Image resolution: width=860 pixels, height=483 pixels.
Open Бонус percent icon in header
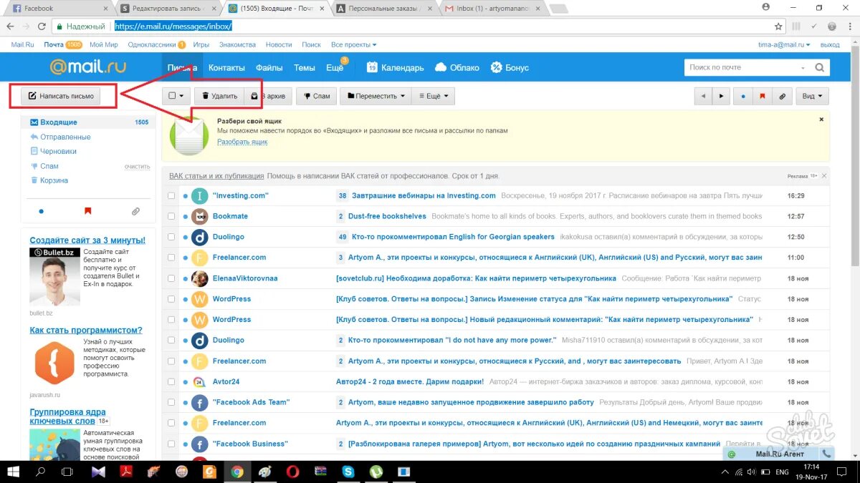pos(496,67)
